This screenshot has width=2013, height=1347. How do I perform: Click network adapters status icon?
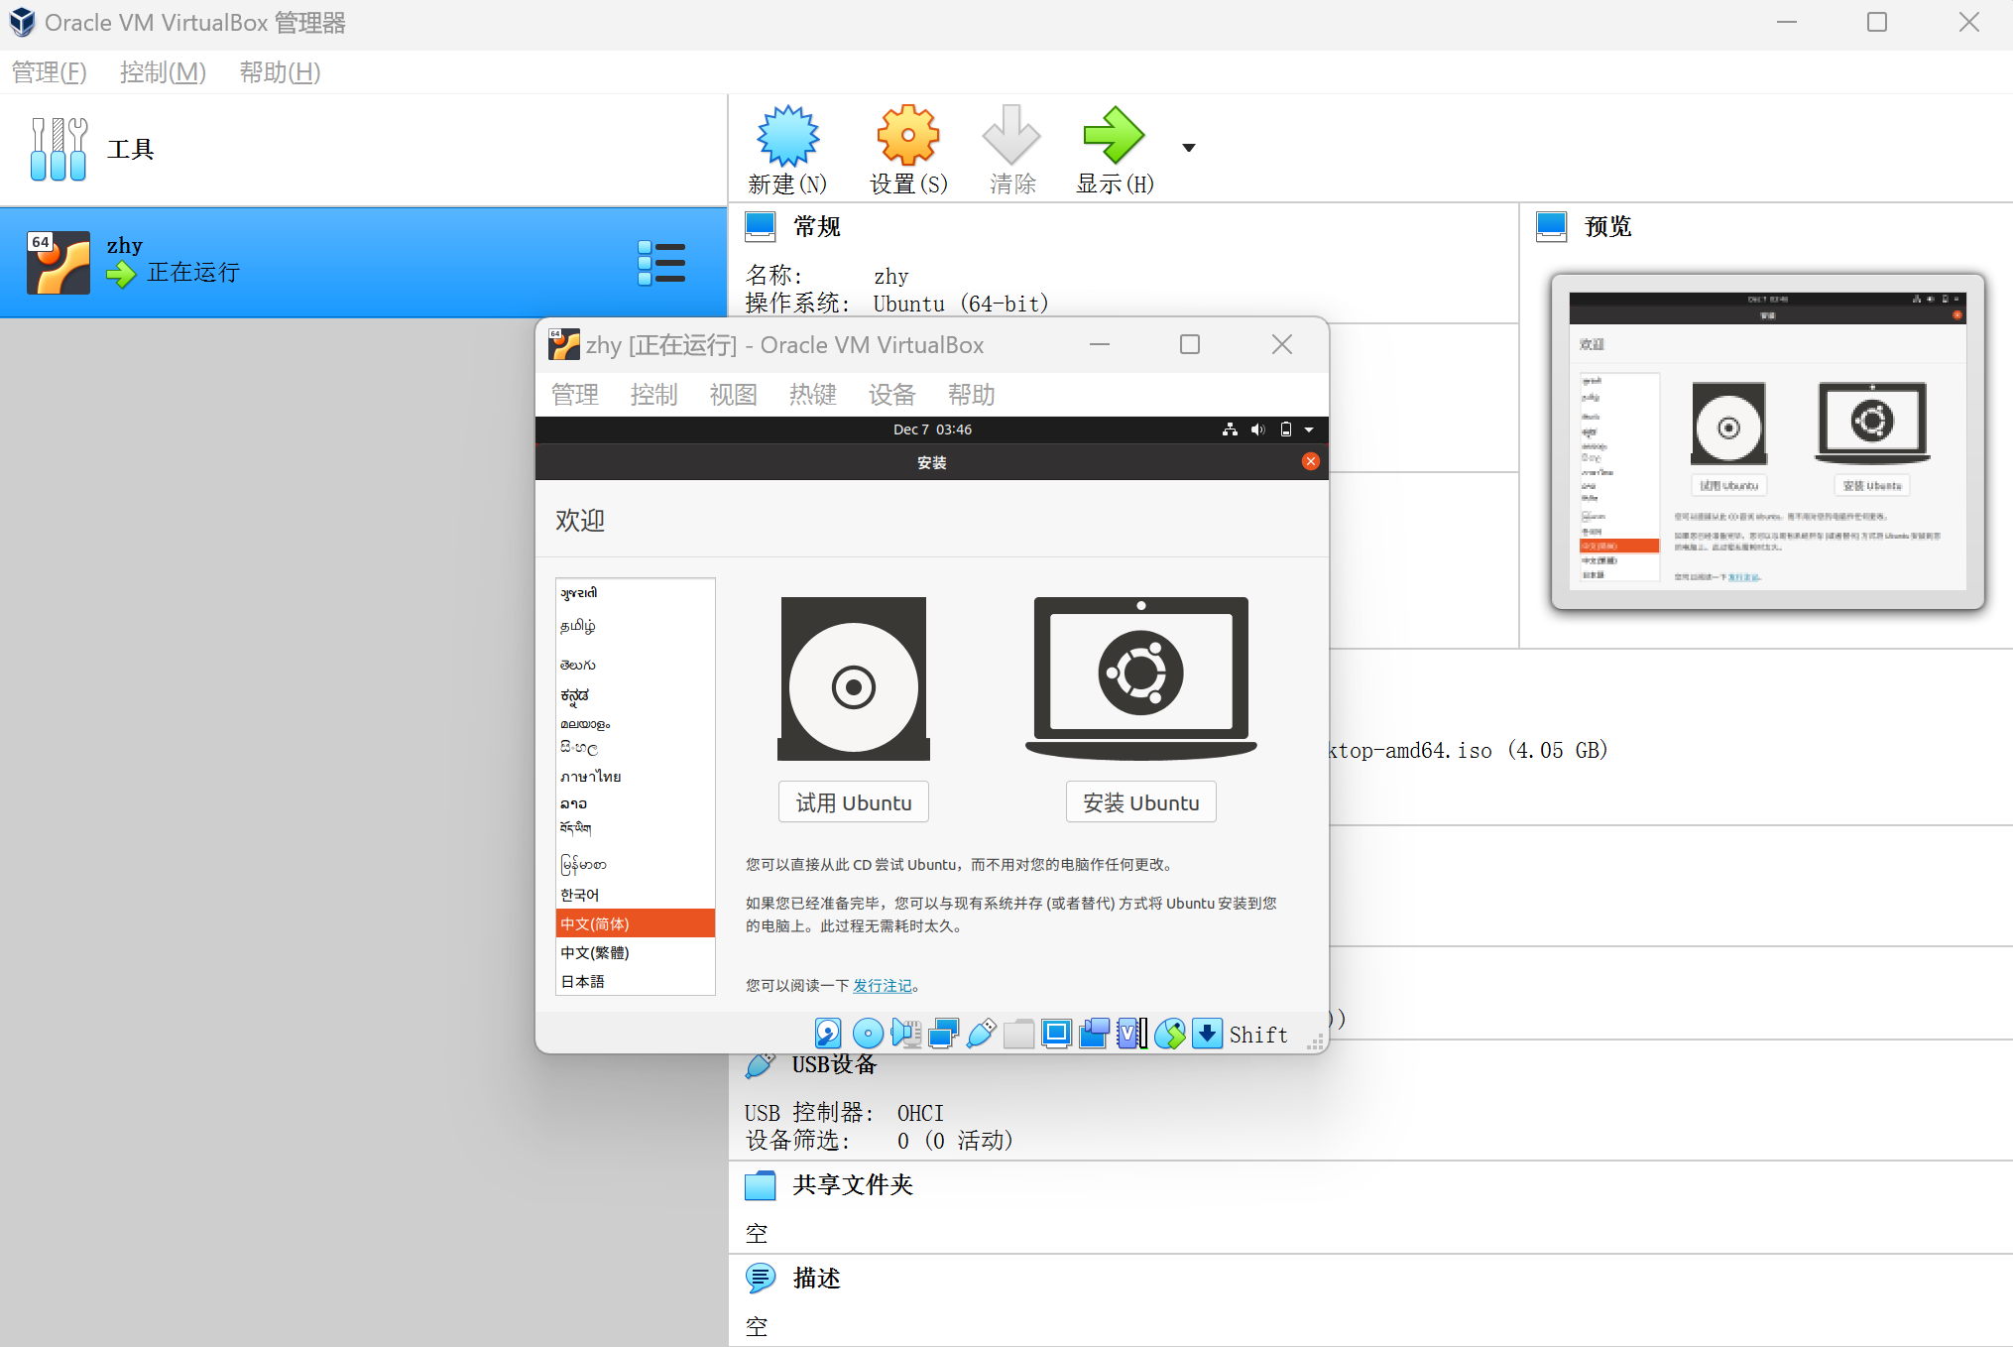(x=943, y=1034)
